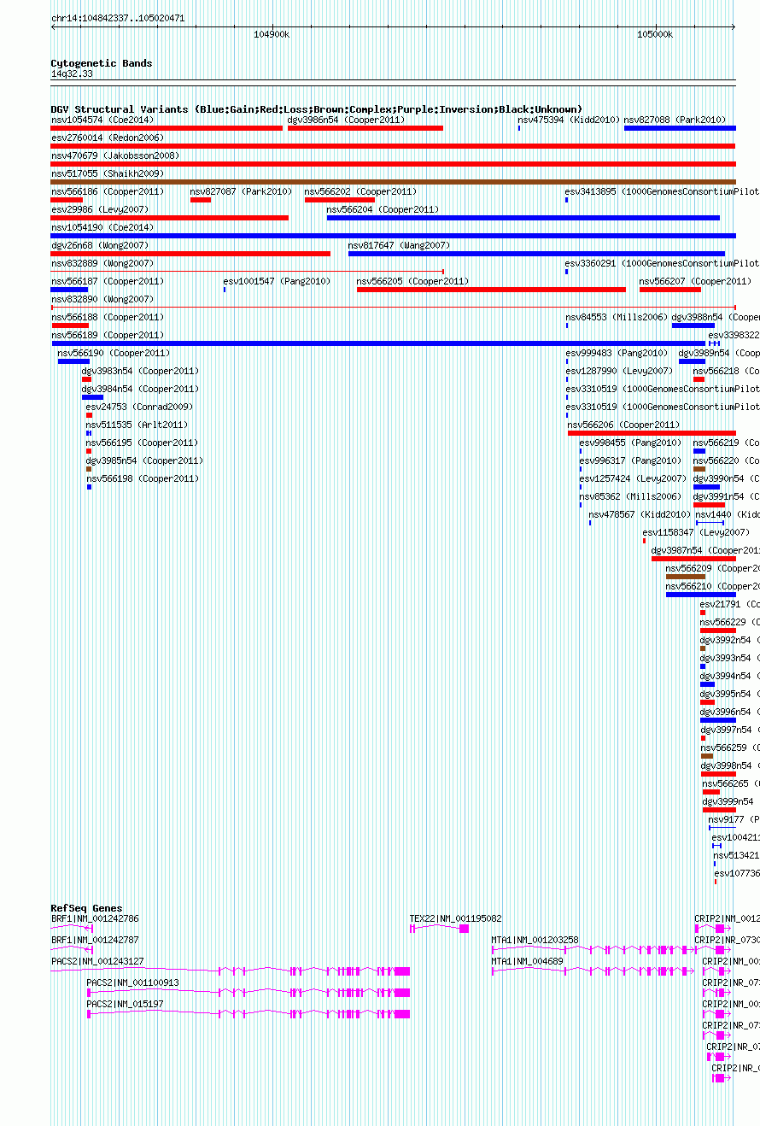
Task: Click nsv832890 (Wong2007) label
Action: tap(102, 299)
